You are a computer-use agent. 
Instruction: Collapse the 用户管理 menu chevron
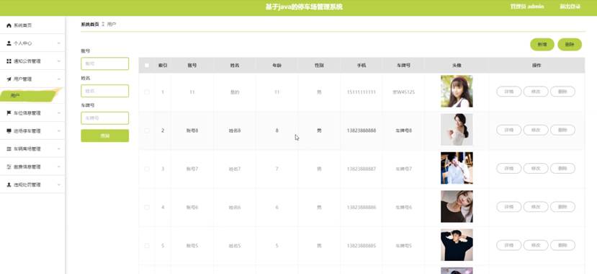tap(58, 79)
